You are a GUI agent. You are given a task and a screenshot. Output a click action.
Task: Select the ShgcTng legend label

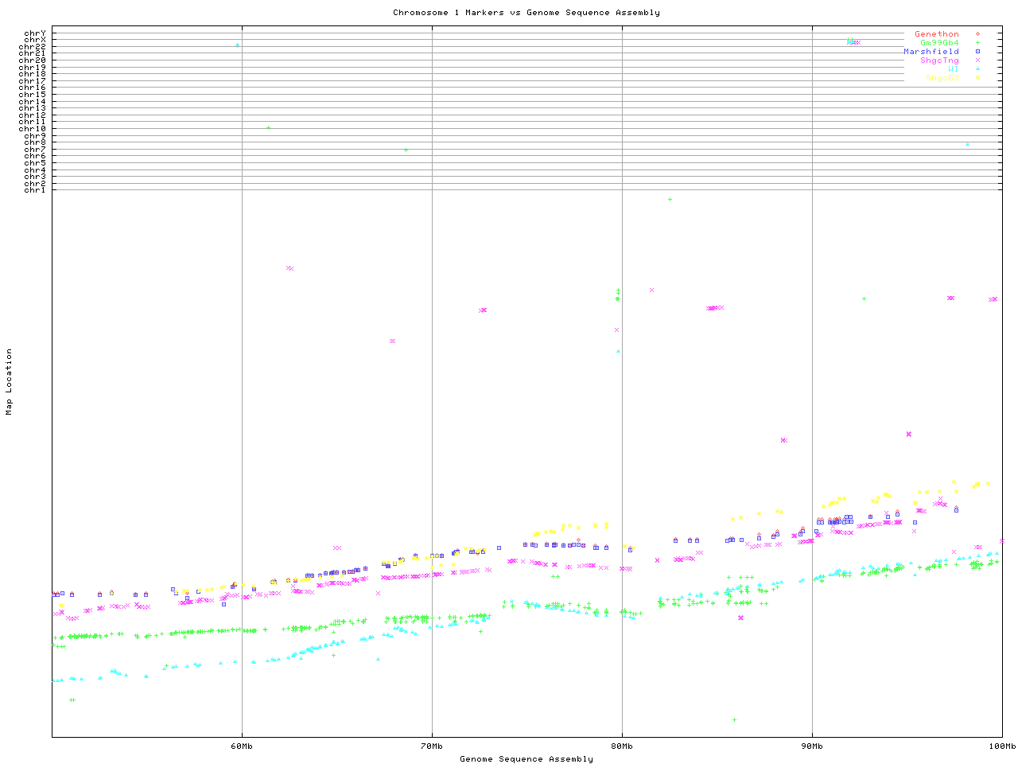(938, 60)
